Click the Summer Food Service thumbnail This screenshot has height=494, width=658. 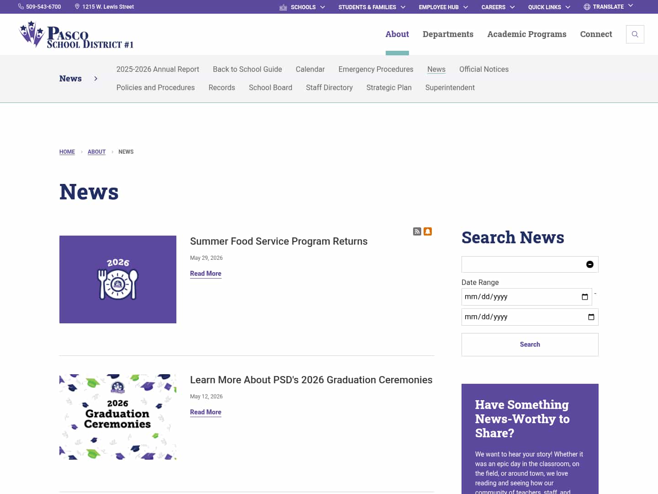tap(118, 279)
